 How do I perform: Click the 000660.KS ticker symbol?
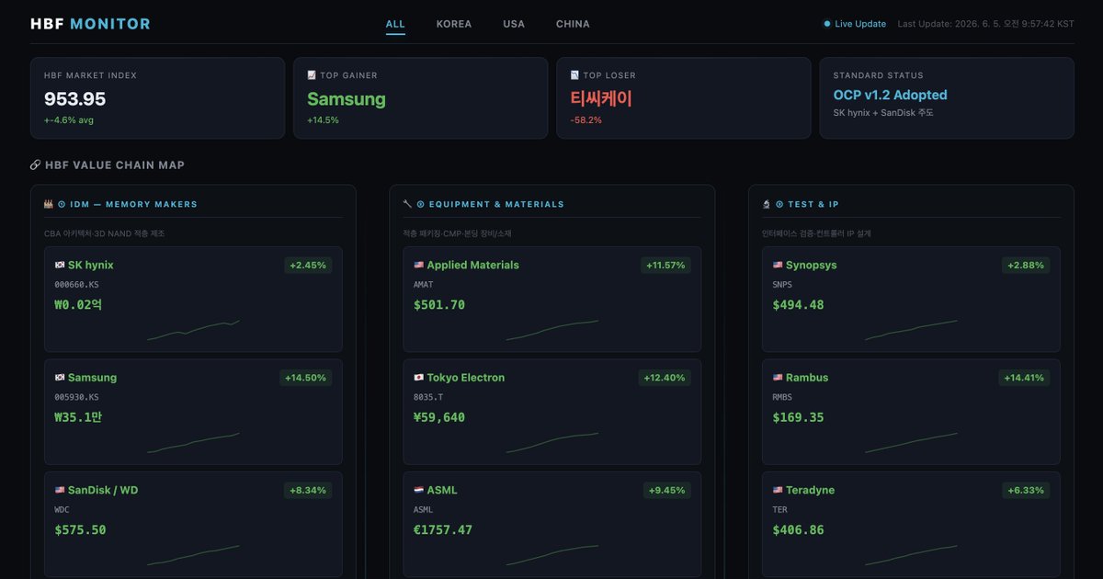coord(77,285)
